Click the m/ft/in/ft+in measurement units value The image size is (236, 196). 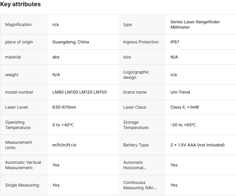click(64, 145)
